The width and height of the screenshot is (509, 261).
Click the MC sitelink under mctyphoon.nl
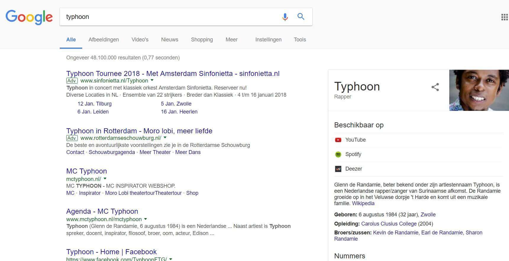[x=70, y=193]
